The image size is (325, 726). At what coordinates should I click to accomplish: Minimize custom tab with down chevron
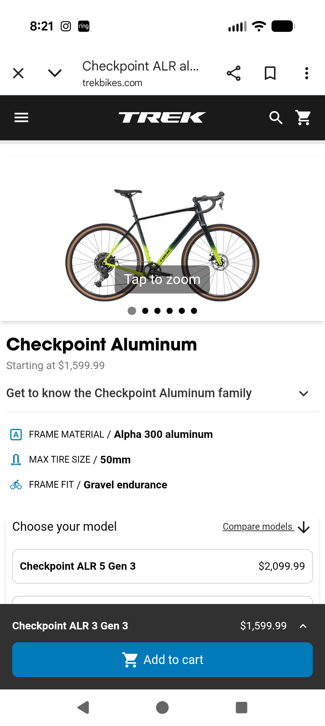pyautogui.click(x=55, y=73)
